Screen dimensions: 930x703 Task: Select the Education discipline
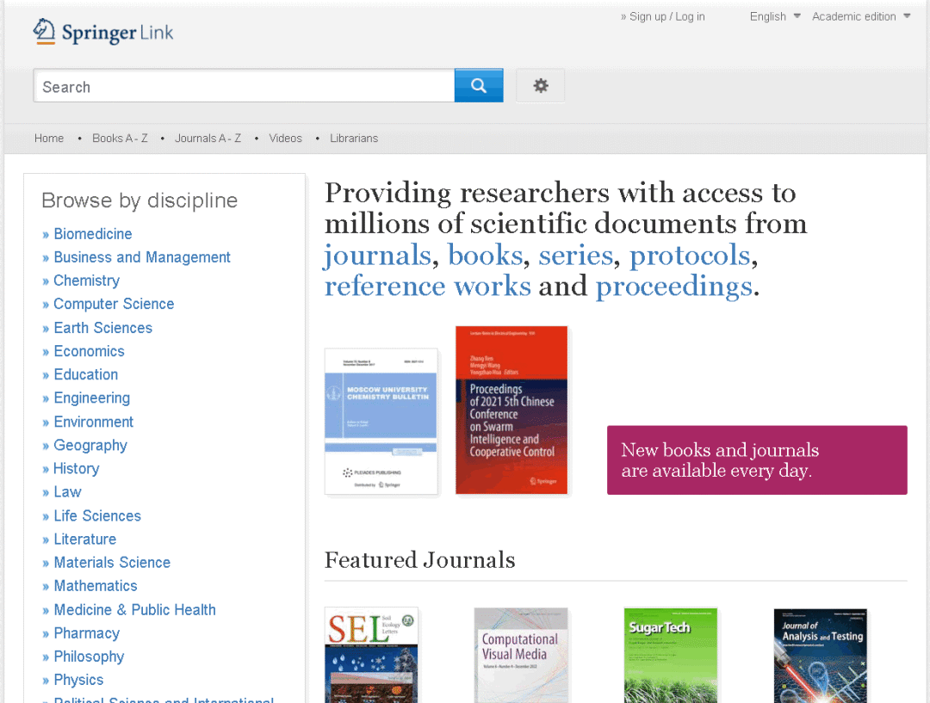point(86,374)
